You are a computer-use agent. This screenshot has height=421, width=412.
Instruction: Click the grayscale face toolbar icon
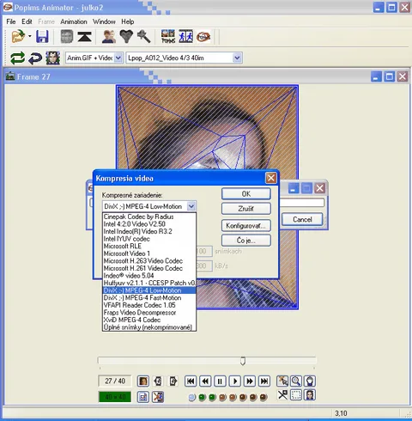[67, 37]
